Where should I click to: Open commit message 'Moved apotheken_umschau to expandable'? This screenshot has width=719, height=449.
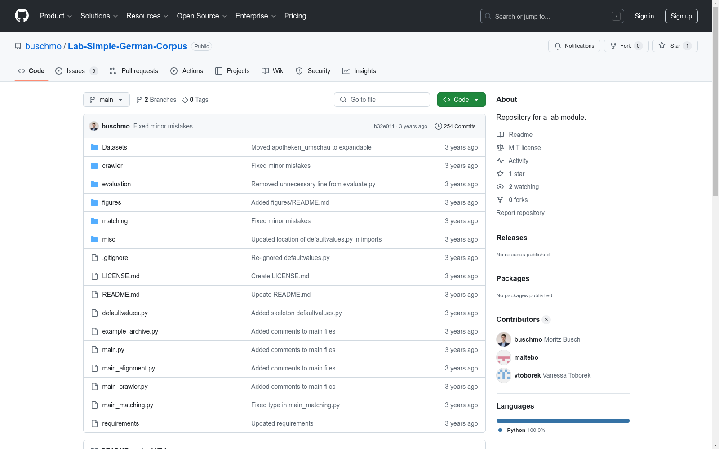[311, 147]
